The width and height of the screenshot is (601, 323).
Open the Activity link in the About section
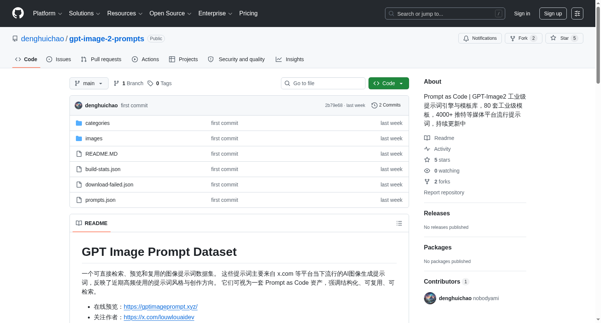point(438,149)
